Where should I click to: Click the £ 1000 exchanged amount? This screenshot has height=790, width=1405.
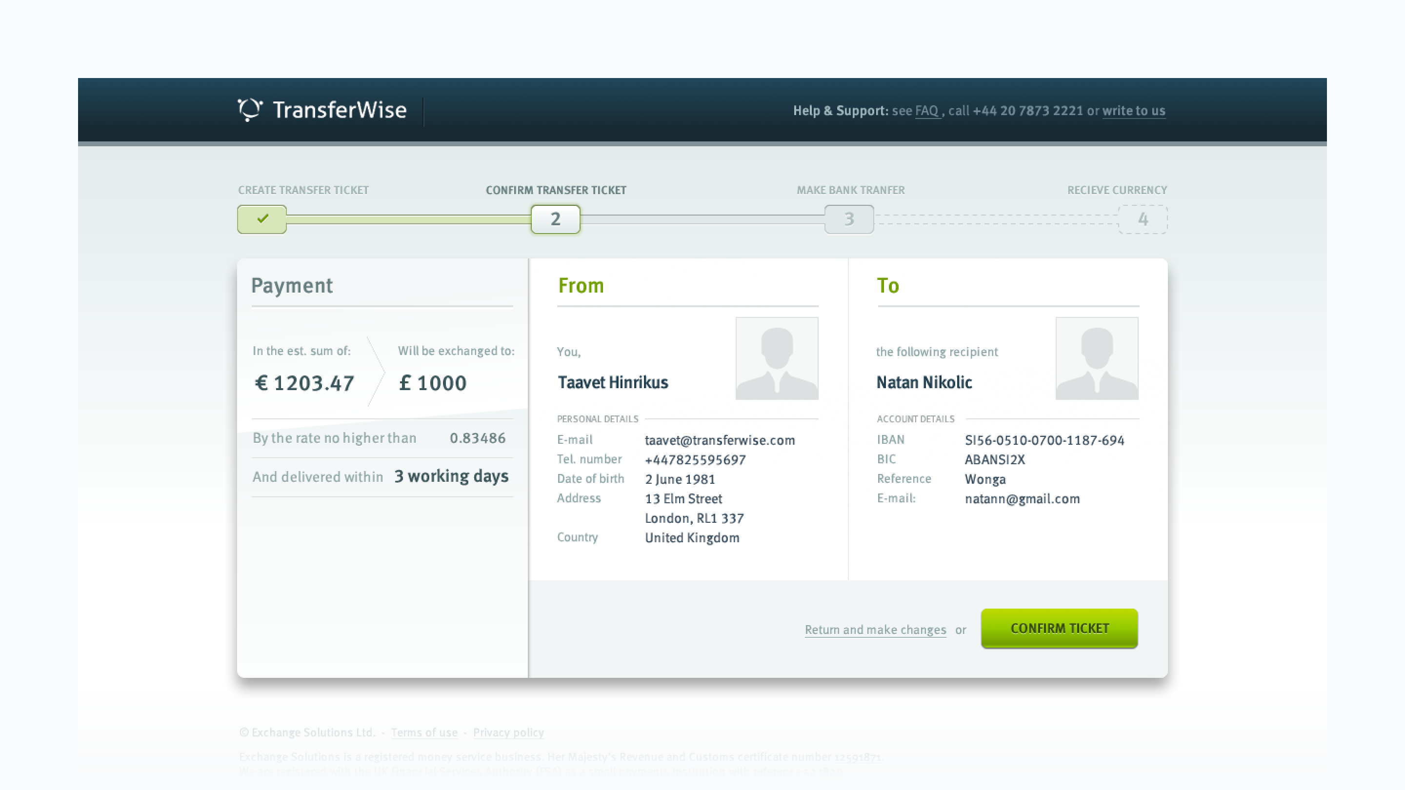[433, 383]
